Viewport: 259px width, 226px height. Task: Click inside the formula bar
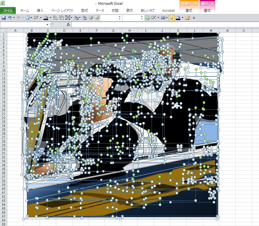165,25
